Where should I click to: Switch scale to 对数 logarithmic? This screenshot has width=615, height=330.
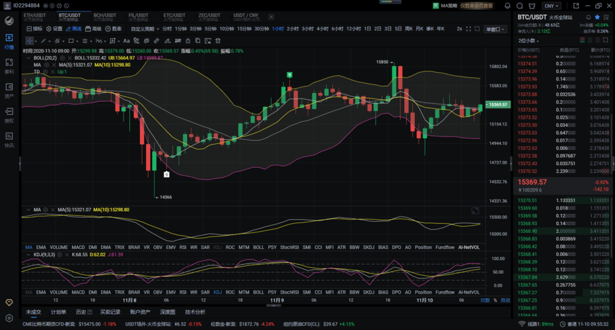pos(485,300)
